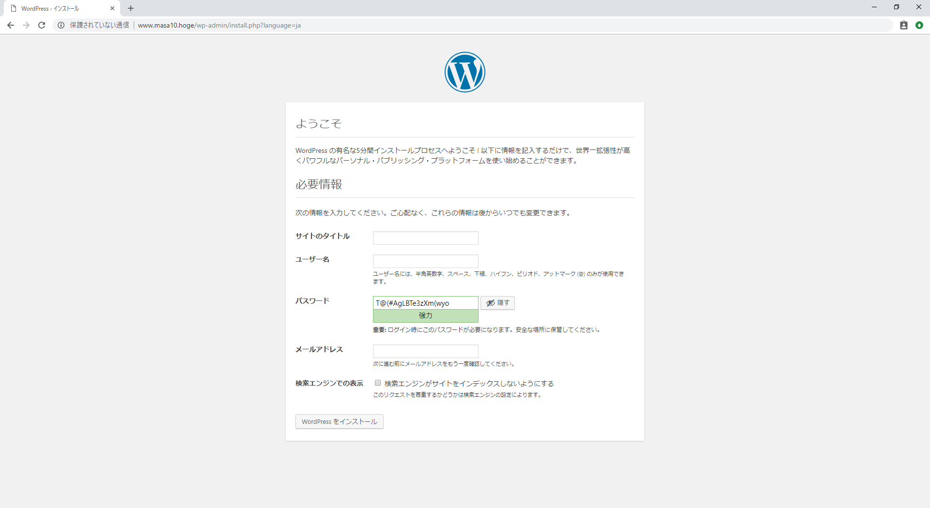Click the WordPress logo
Screen dimensions: 930x508
tap(465, 72)
